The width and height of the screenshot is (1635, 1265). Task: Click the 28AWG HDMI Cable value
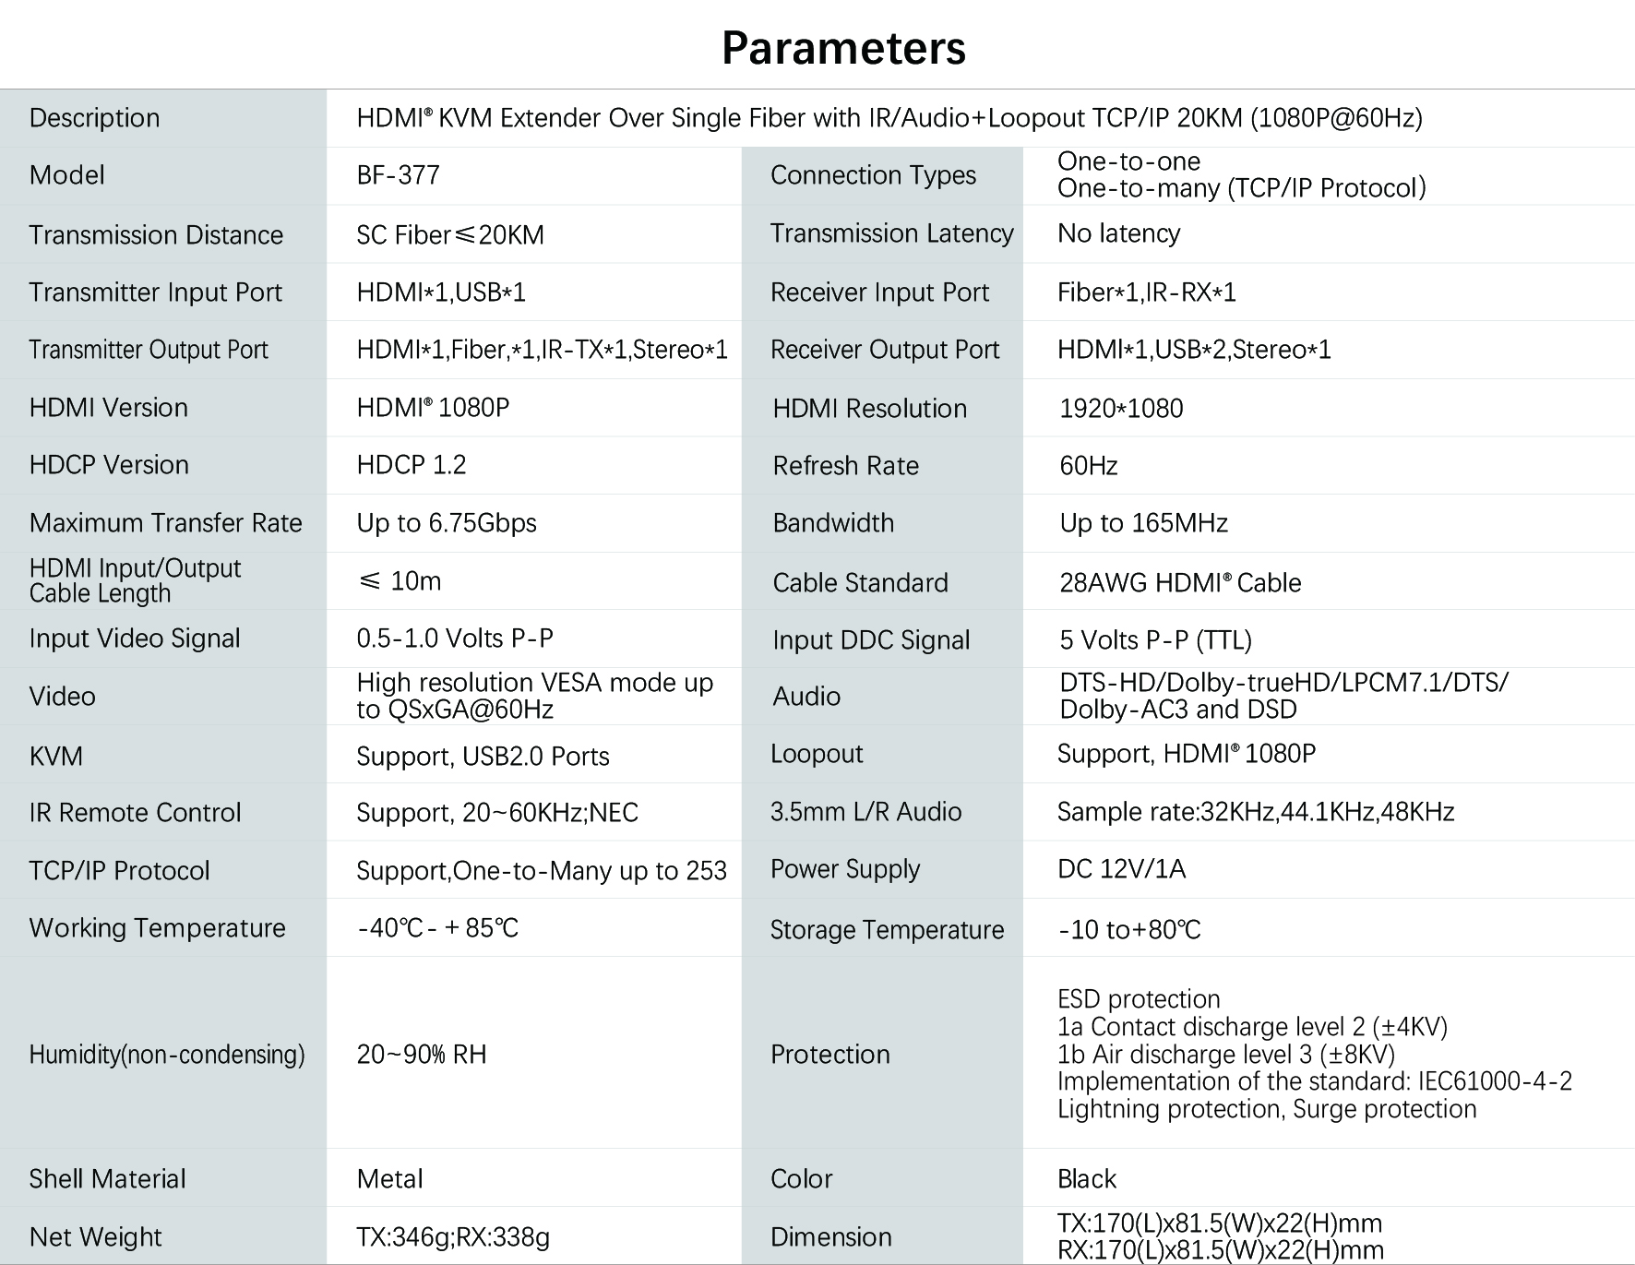pyautogui.click(x=1180, y=583)
